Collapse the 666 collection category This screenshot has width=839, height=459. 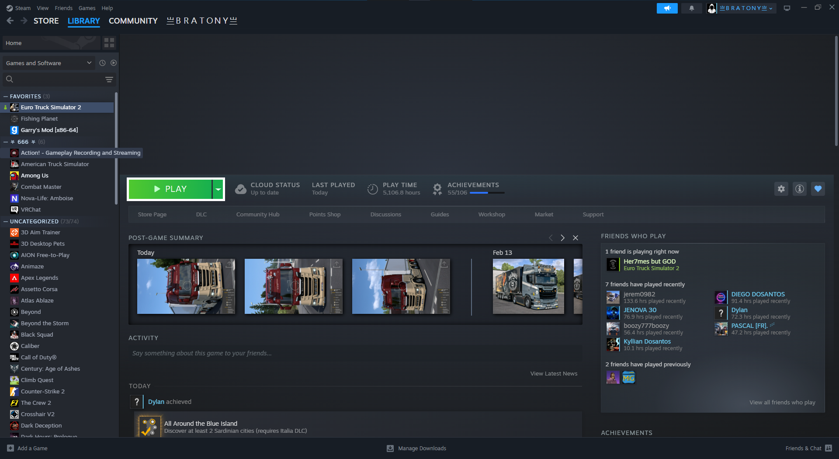point(6,142)
